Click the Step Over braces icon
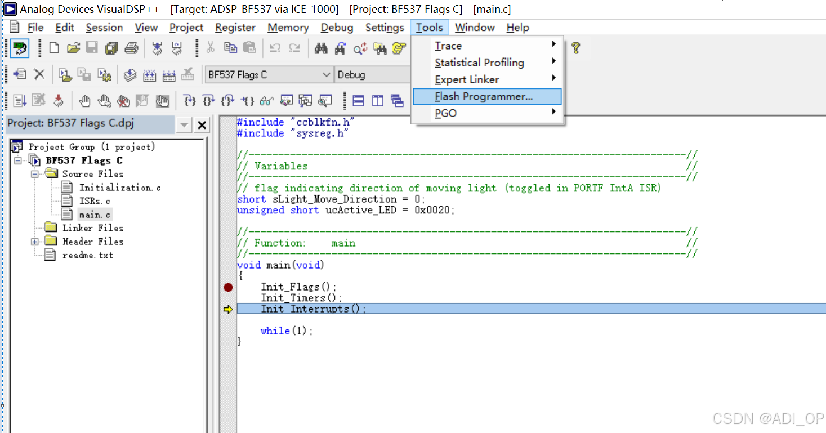Image resolution: width=826 pixels, height=433 pixels. click(x=209, y=101)
